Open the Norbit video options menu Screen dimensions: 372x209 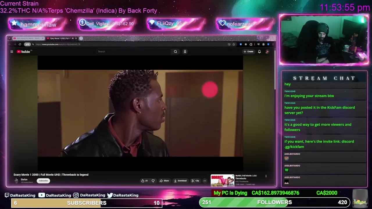(x=266, y=176)
